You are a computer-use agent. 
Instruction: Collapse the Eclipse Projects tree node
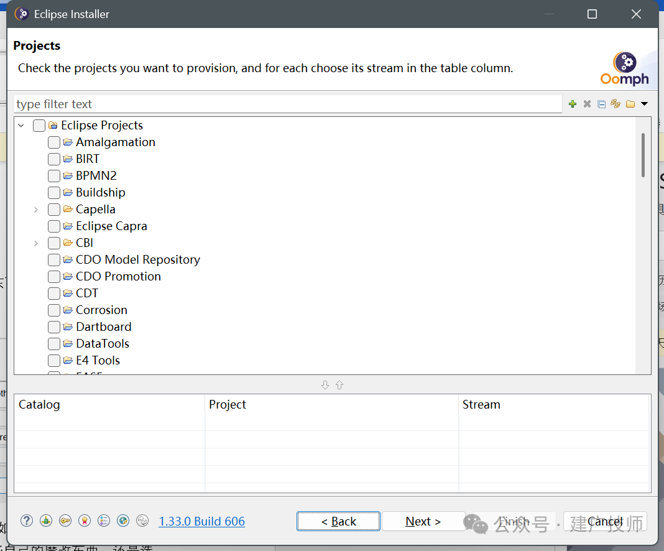coord(21,126)
